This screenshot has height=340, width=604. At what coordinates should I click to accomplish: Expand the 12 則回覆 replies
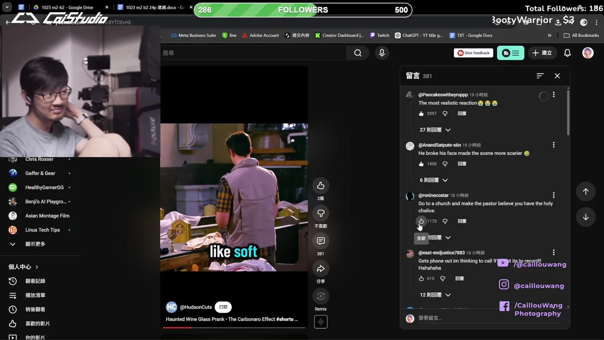click(x=435, y=295)
